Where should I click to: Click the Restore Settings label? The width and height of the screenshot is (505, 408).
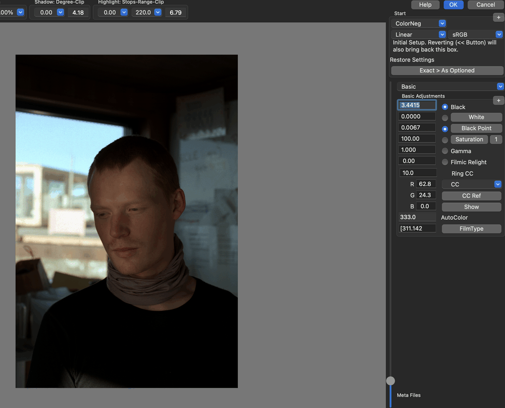(412, 60)
